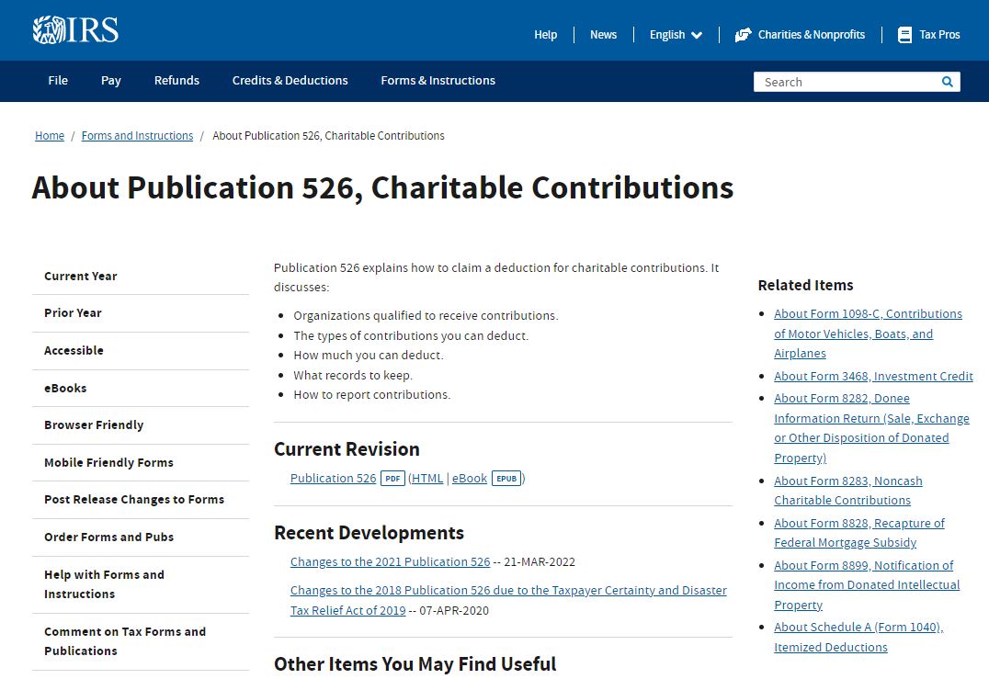
Task: Open About Schedule A (Form 1040) link
Action: click(858, 637)
